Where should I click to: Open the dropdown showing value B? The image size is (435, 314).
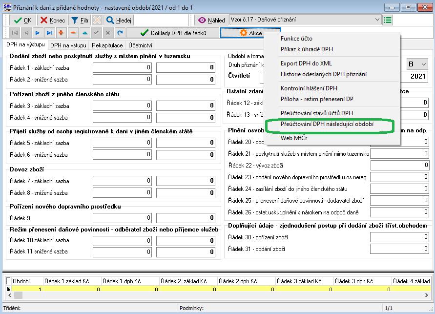417,64
